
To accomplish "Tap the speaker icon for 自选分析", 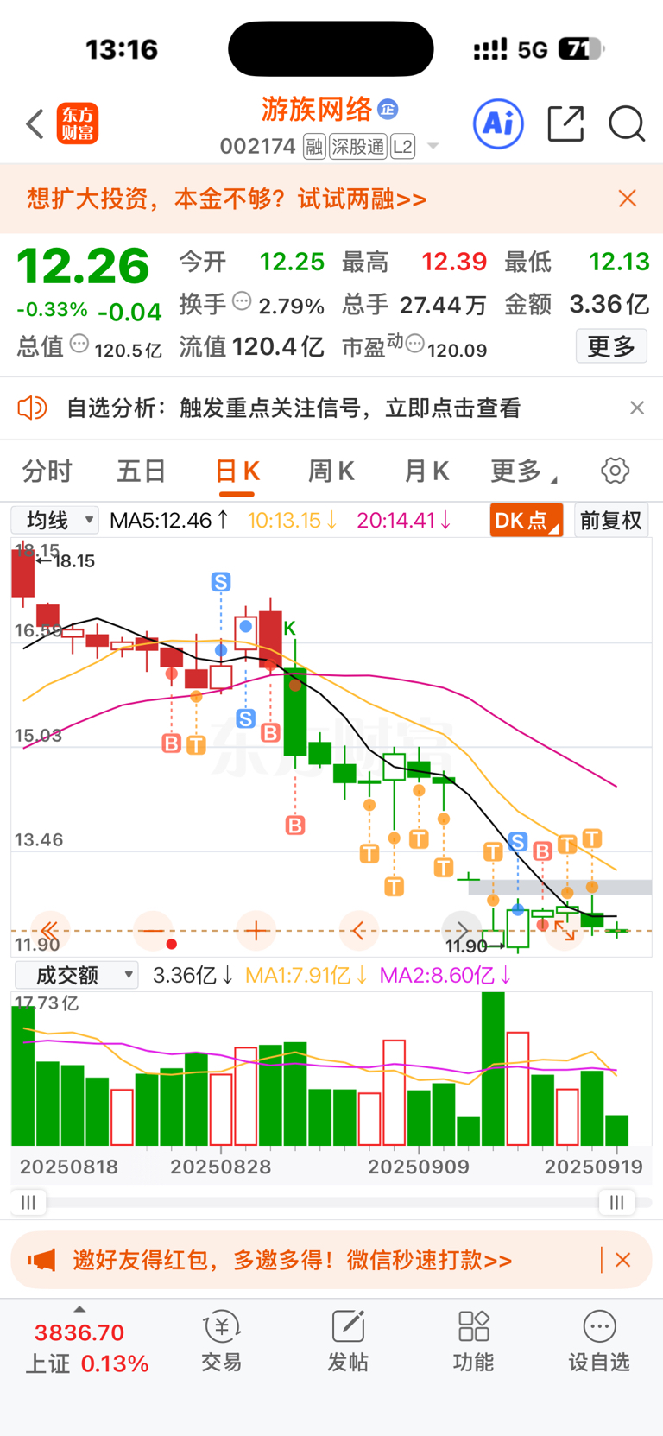I will 33,408.
